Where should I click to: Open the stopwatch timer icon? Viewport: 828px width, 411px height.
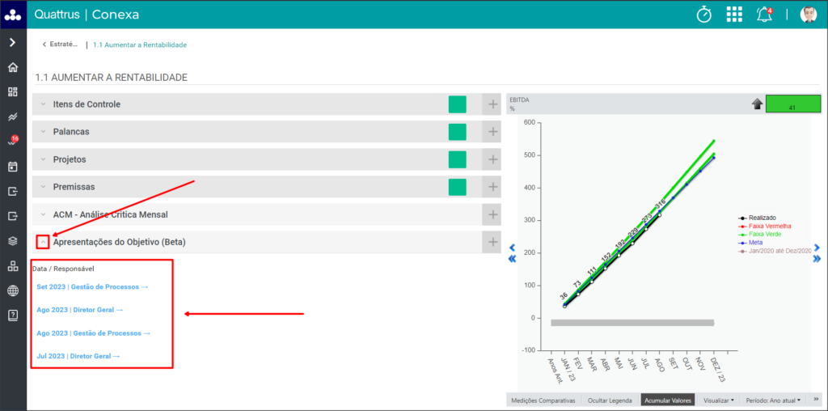tap(704, 15)
